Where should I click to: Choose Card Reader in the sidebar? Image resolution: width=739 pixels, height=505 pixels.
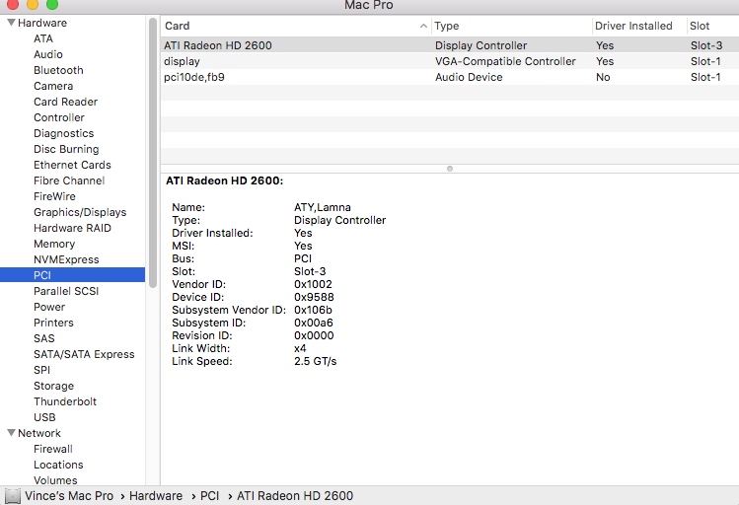coord(65,102)
